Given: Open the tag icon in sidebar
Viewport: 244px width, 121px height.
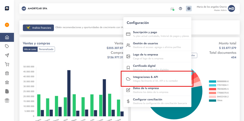Looking at the screenshot, I should 7,46.
